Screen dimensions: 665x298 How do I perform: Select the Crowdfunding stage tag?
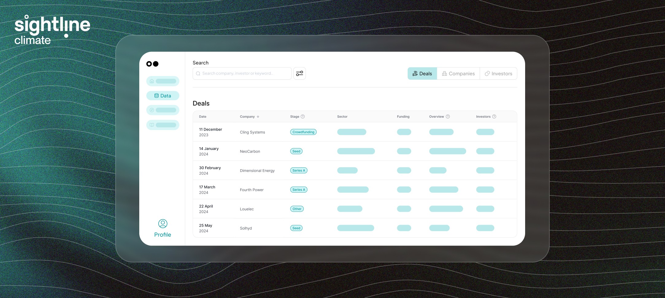click(303, 132)
